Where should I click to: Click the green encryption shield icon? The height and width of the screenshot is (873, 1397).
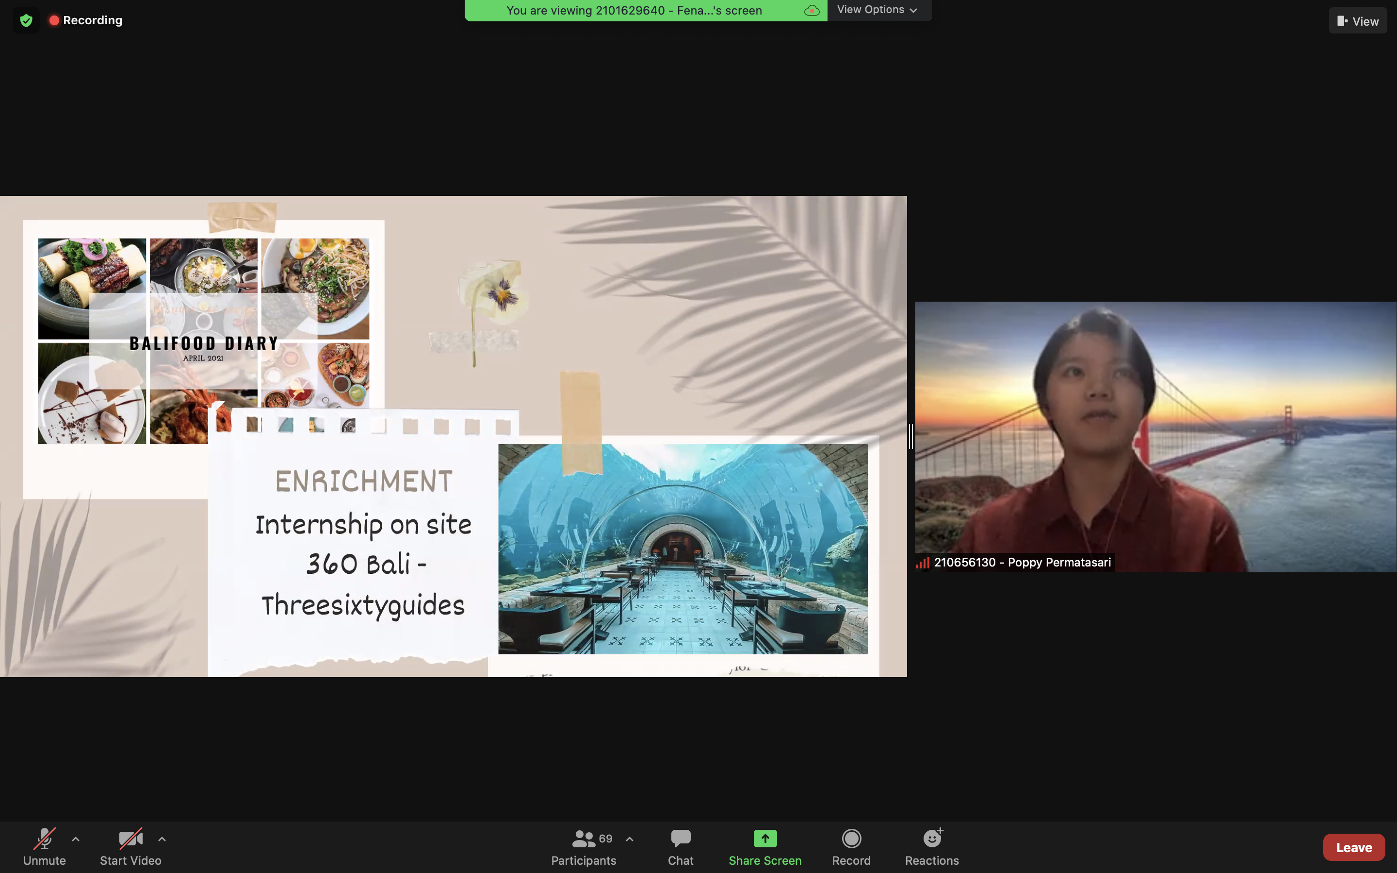[26, 21]
